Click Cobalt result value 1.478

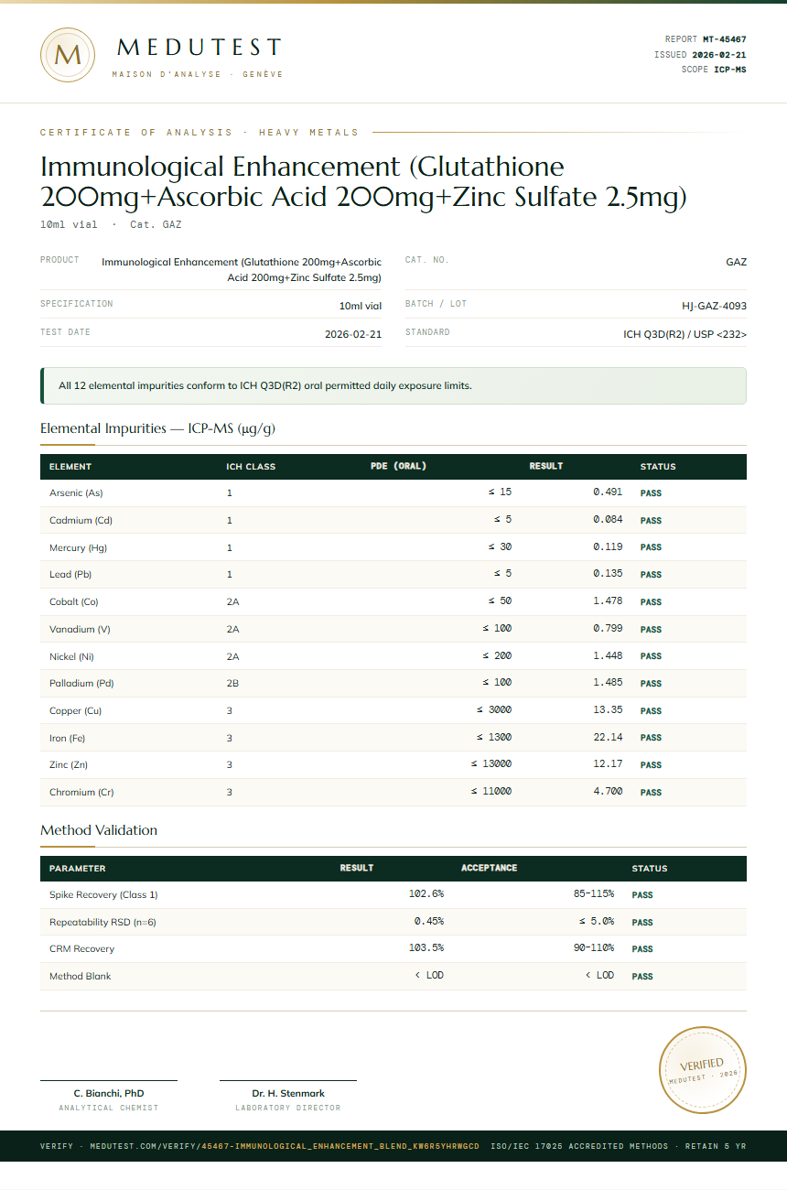click(x=608, y=601)
